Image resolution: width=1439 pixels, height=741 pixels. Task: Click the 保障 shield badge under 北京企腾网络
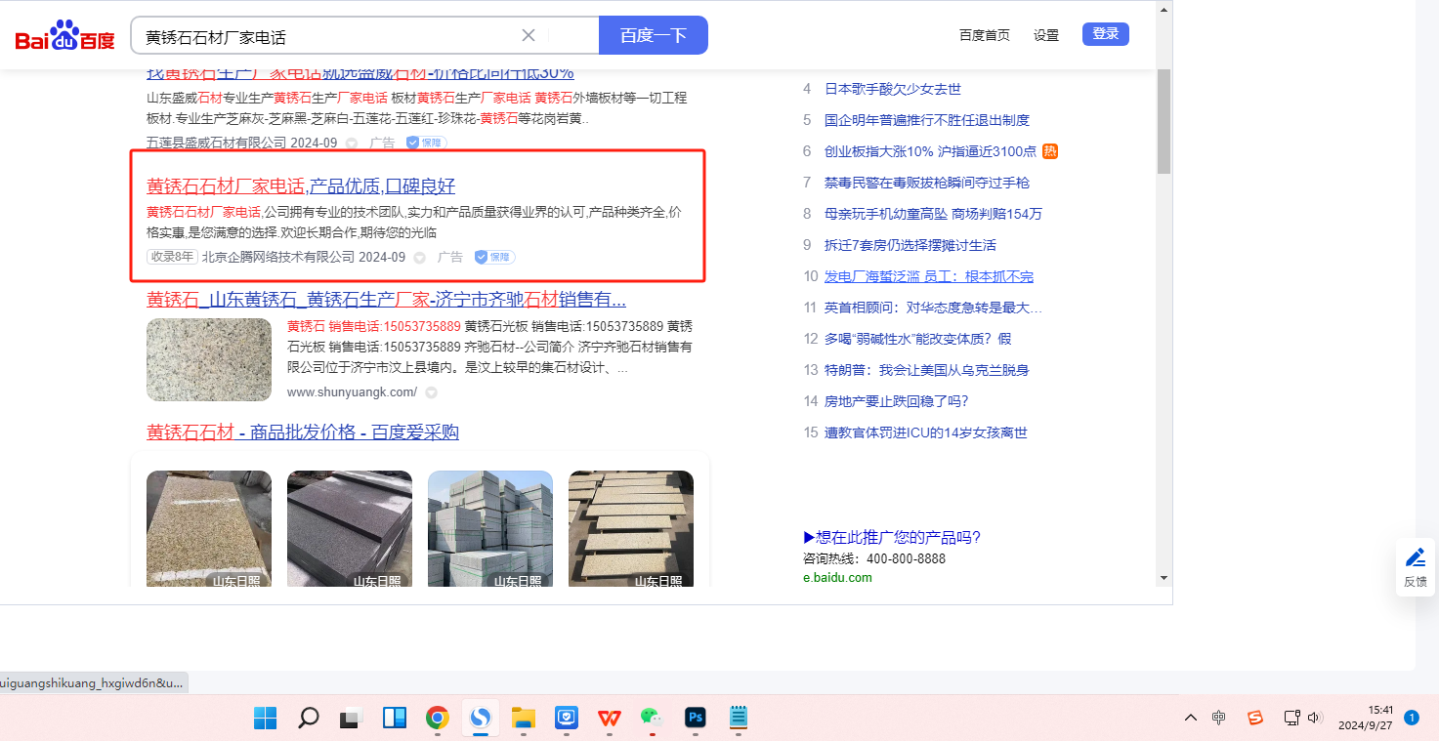tap(495, 257)
